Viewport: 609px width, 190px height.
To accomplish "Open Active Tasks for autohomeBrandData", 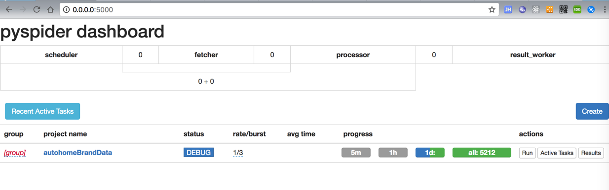I will [x=557, y=153].
